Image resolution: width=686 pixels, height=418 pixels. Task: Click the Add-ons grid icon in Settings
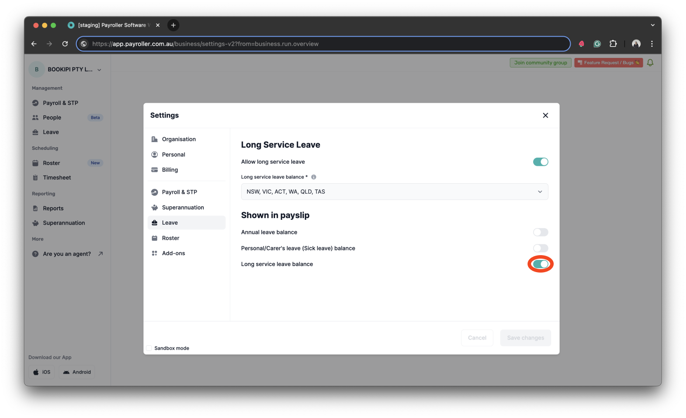[155, 253]
